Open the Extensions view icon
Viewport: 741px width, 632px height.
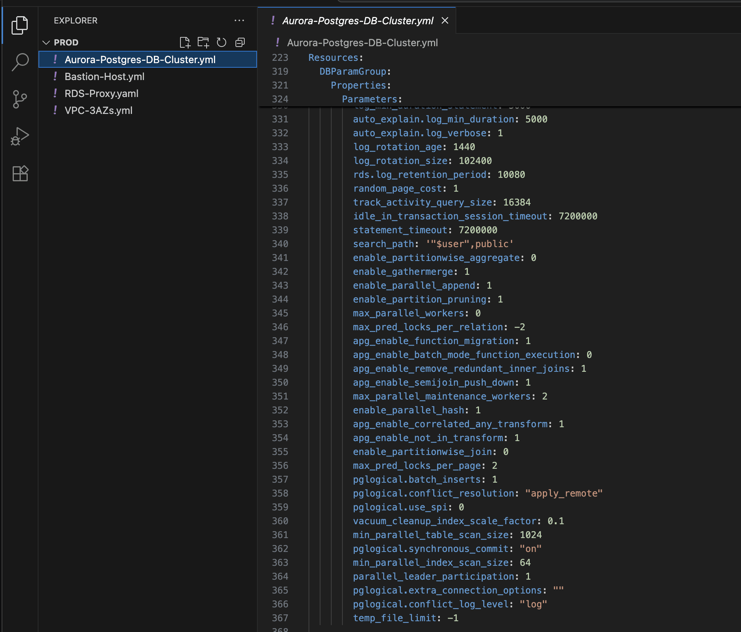(20, 174)
